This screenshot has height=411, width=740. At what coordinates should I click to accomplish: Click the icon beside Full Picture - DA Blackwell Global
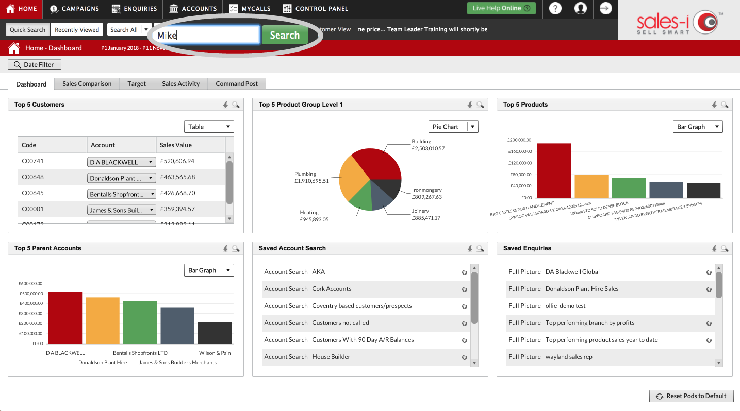709,272
